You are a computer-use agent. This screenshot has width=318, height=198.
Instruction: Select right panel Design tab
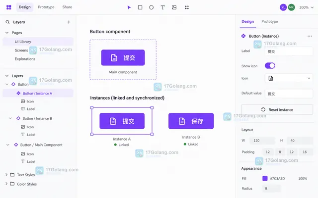point(247,22)
